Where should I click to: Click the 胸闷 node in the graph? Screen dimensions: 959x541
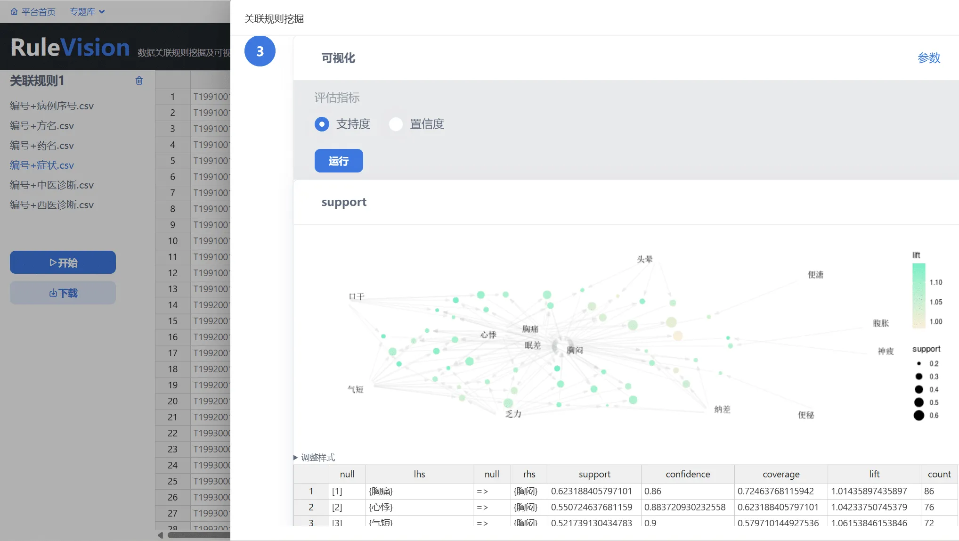pyautogui.click(x=574, y=350)
